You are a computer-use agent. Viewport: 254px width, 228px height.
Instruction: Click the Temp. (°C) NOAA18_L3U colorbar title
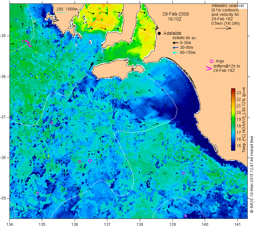click(244, 120)
